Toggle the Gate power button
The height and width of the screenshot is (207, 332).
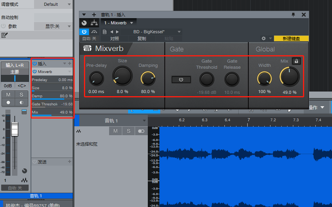point(181,80)
